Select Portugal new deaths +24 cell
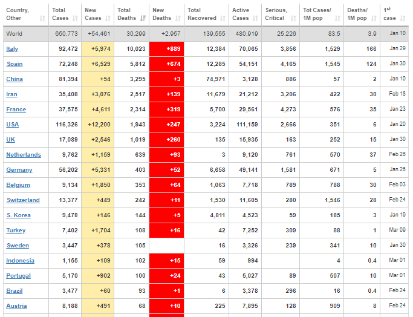Image resolution: width=413 pixels, height=317 pixels. pyautogui.click(x=166, y=276)
